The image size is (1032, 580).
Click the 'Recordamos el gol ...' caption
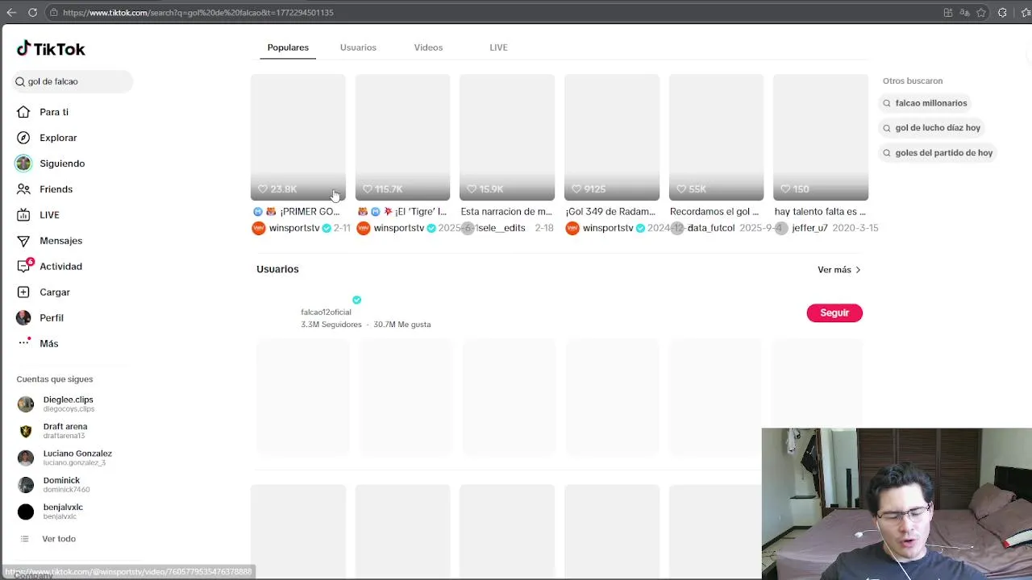[714, 212]
